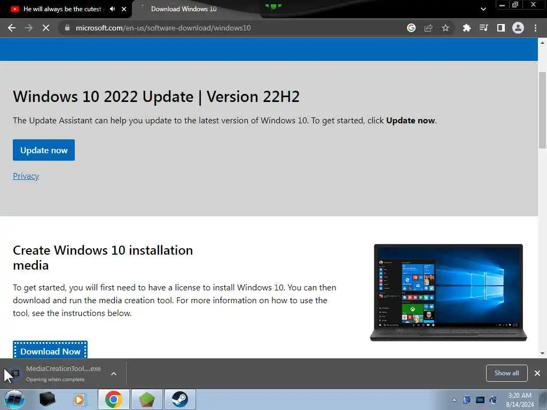Go back to the previous page
The image size is (547, 410).
coord(12,28)
